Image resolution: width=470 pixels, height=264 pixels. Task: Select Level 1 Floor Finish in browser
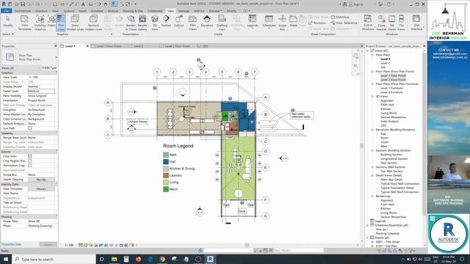tap(393, 76)
